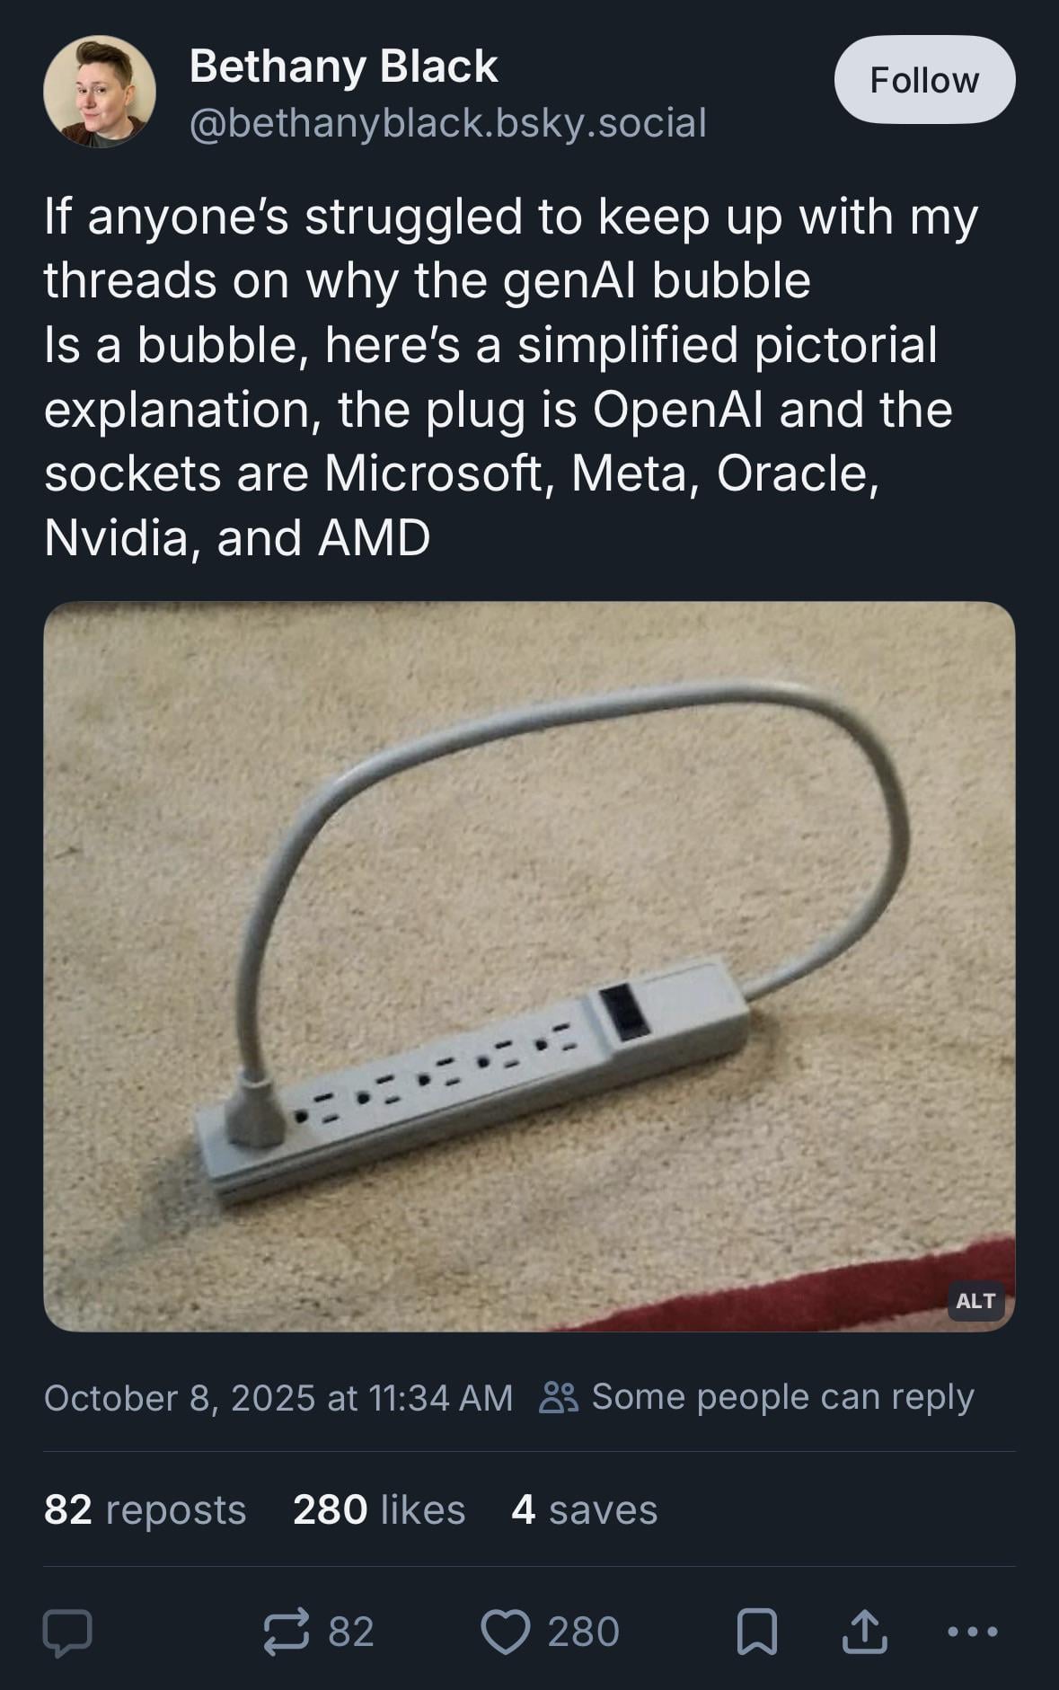View the 82 reposts list
Image resolution: width=1059 pixels, height=1690 pixels.
point(145,1509)
